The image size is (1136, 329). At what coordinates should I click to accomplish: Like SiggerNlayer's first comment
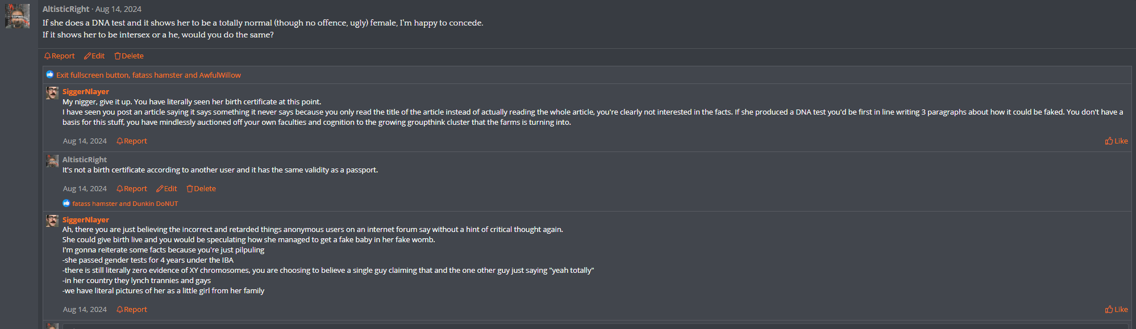click(x=1116, y=141)
